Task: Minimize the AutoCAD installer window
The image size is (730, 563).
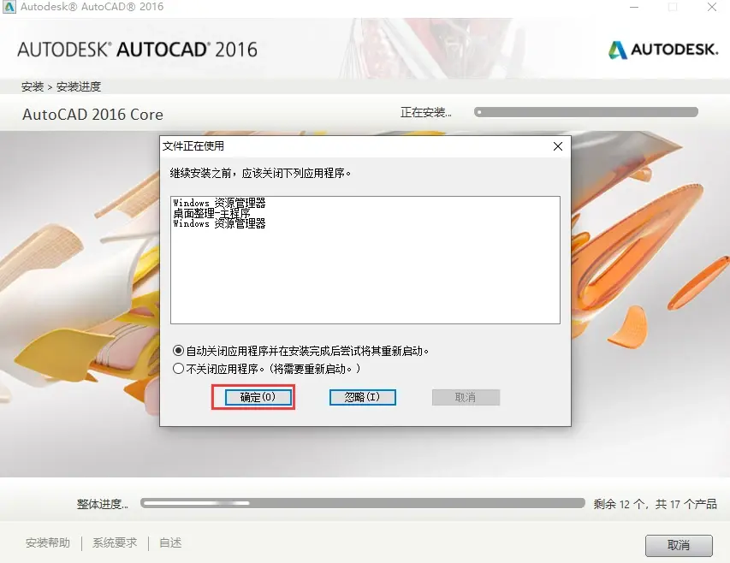Action: (634, 7)
